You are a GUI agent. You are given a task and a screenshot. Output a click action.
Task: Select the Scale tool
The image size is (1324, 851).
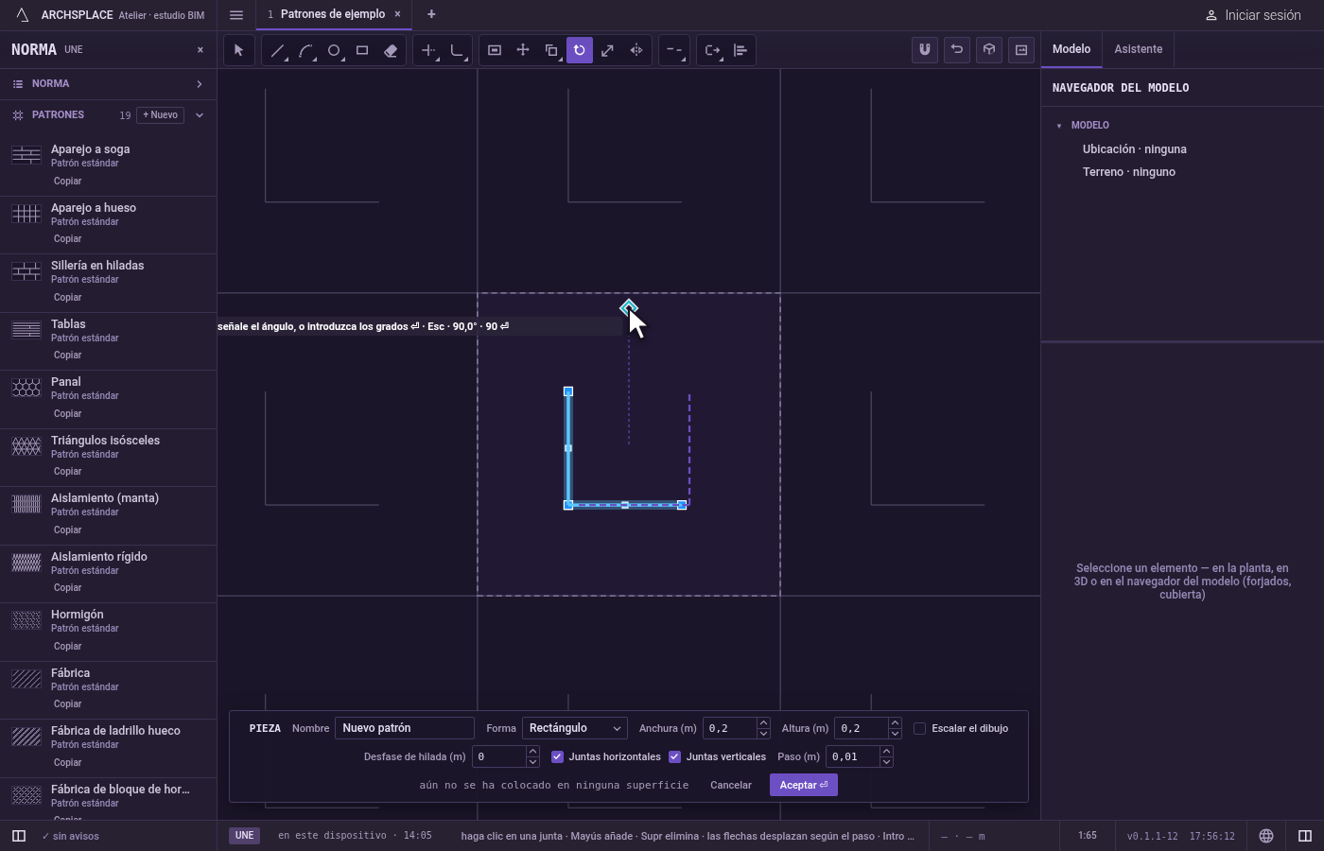pyautogui.click(x=608, y=50)
